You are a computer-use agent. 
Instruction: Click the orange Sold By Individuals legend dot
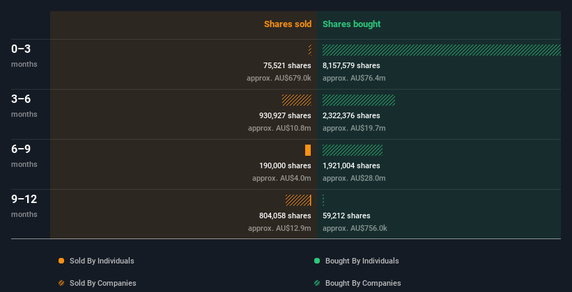[x=61, y=261]
